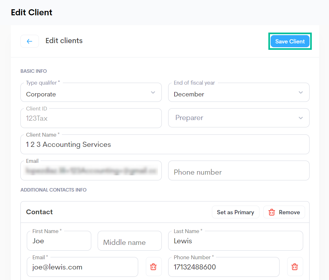Open the Type qualifier dropdown

[91, 93]
